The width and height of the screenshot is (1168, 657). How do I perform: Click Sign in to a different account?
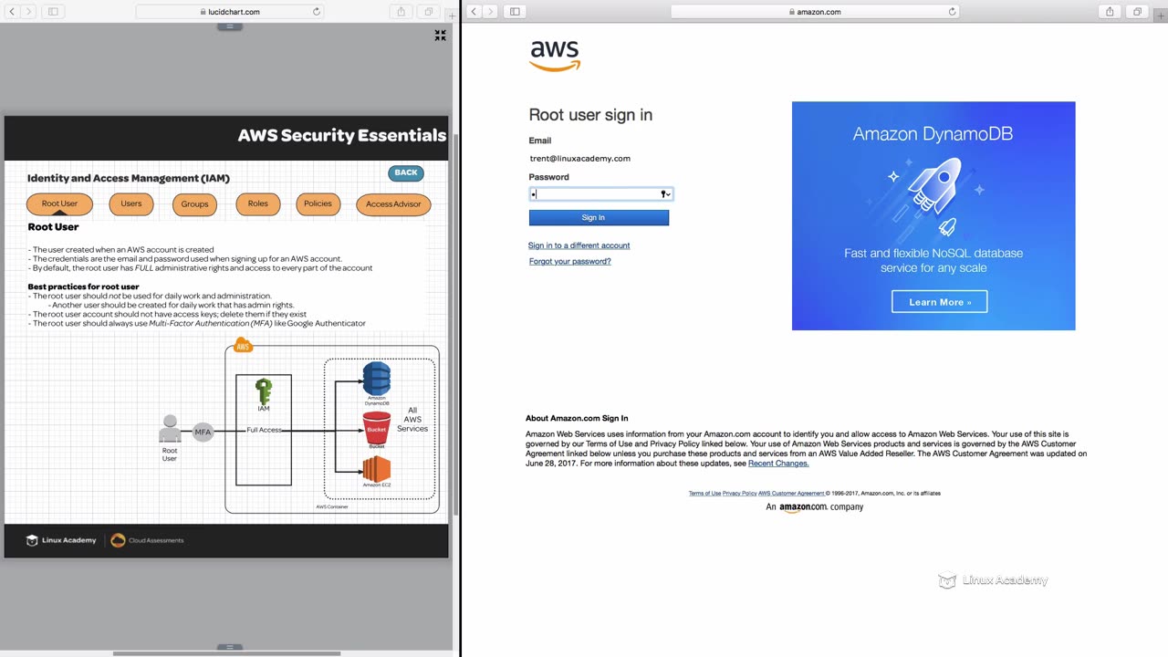[x=579, y=245]
